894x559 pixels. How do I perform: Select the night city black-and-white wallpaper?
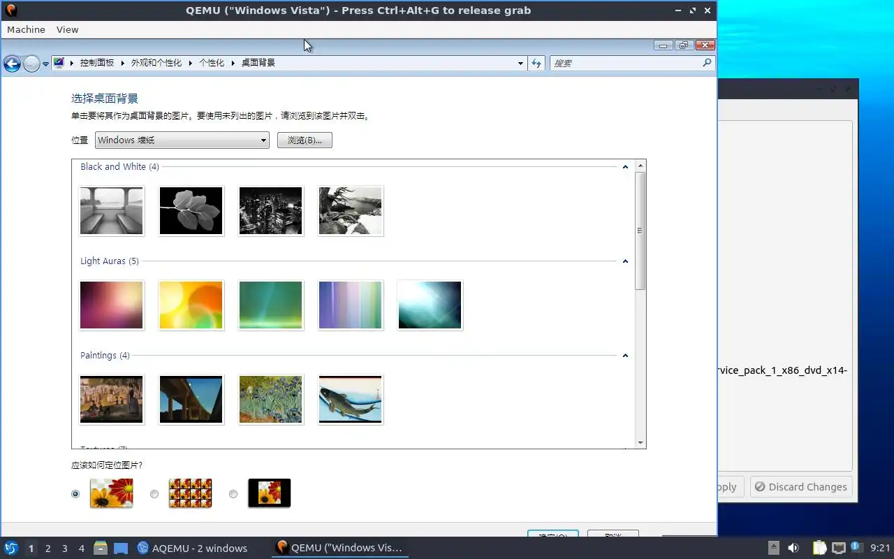coord(271,211)
